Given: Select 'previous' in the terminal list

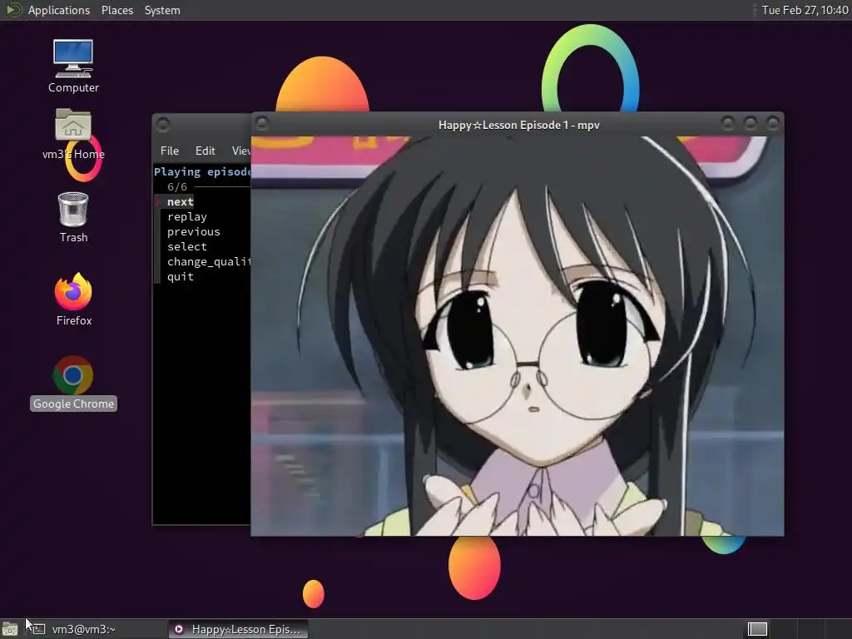Looking at the screenshot, I should (193, 231).
